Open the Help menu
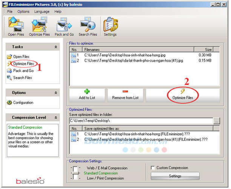231x189 pixels. point(58,11)
